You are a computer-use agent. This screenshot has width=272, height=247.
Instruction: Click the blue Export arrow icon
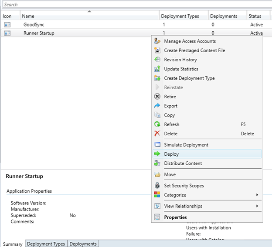click(157, 106)
